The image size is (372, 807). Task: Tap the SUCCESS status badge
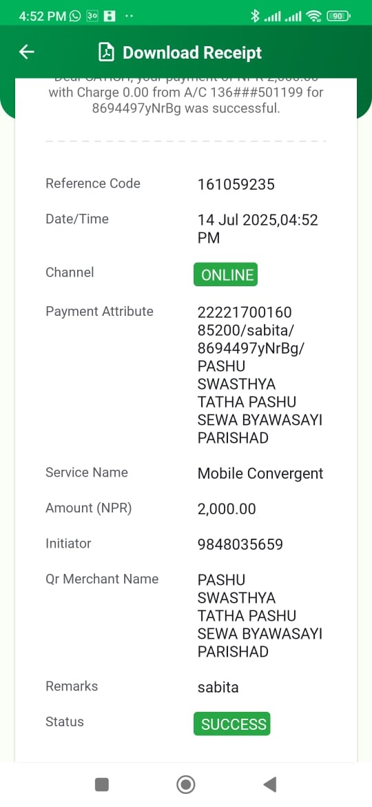tap(231, 724)
